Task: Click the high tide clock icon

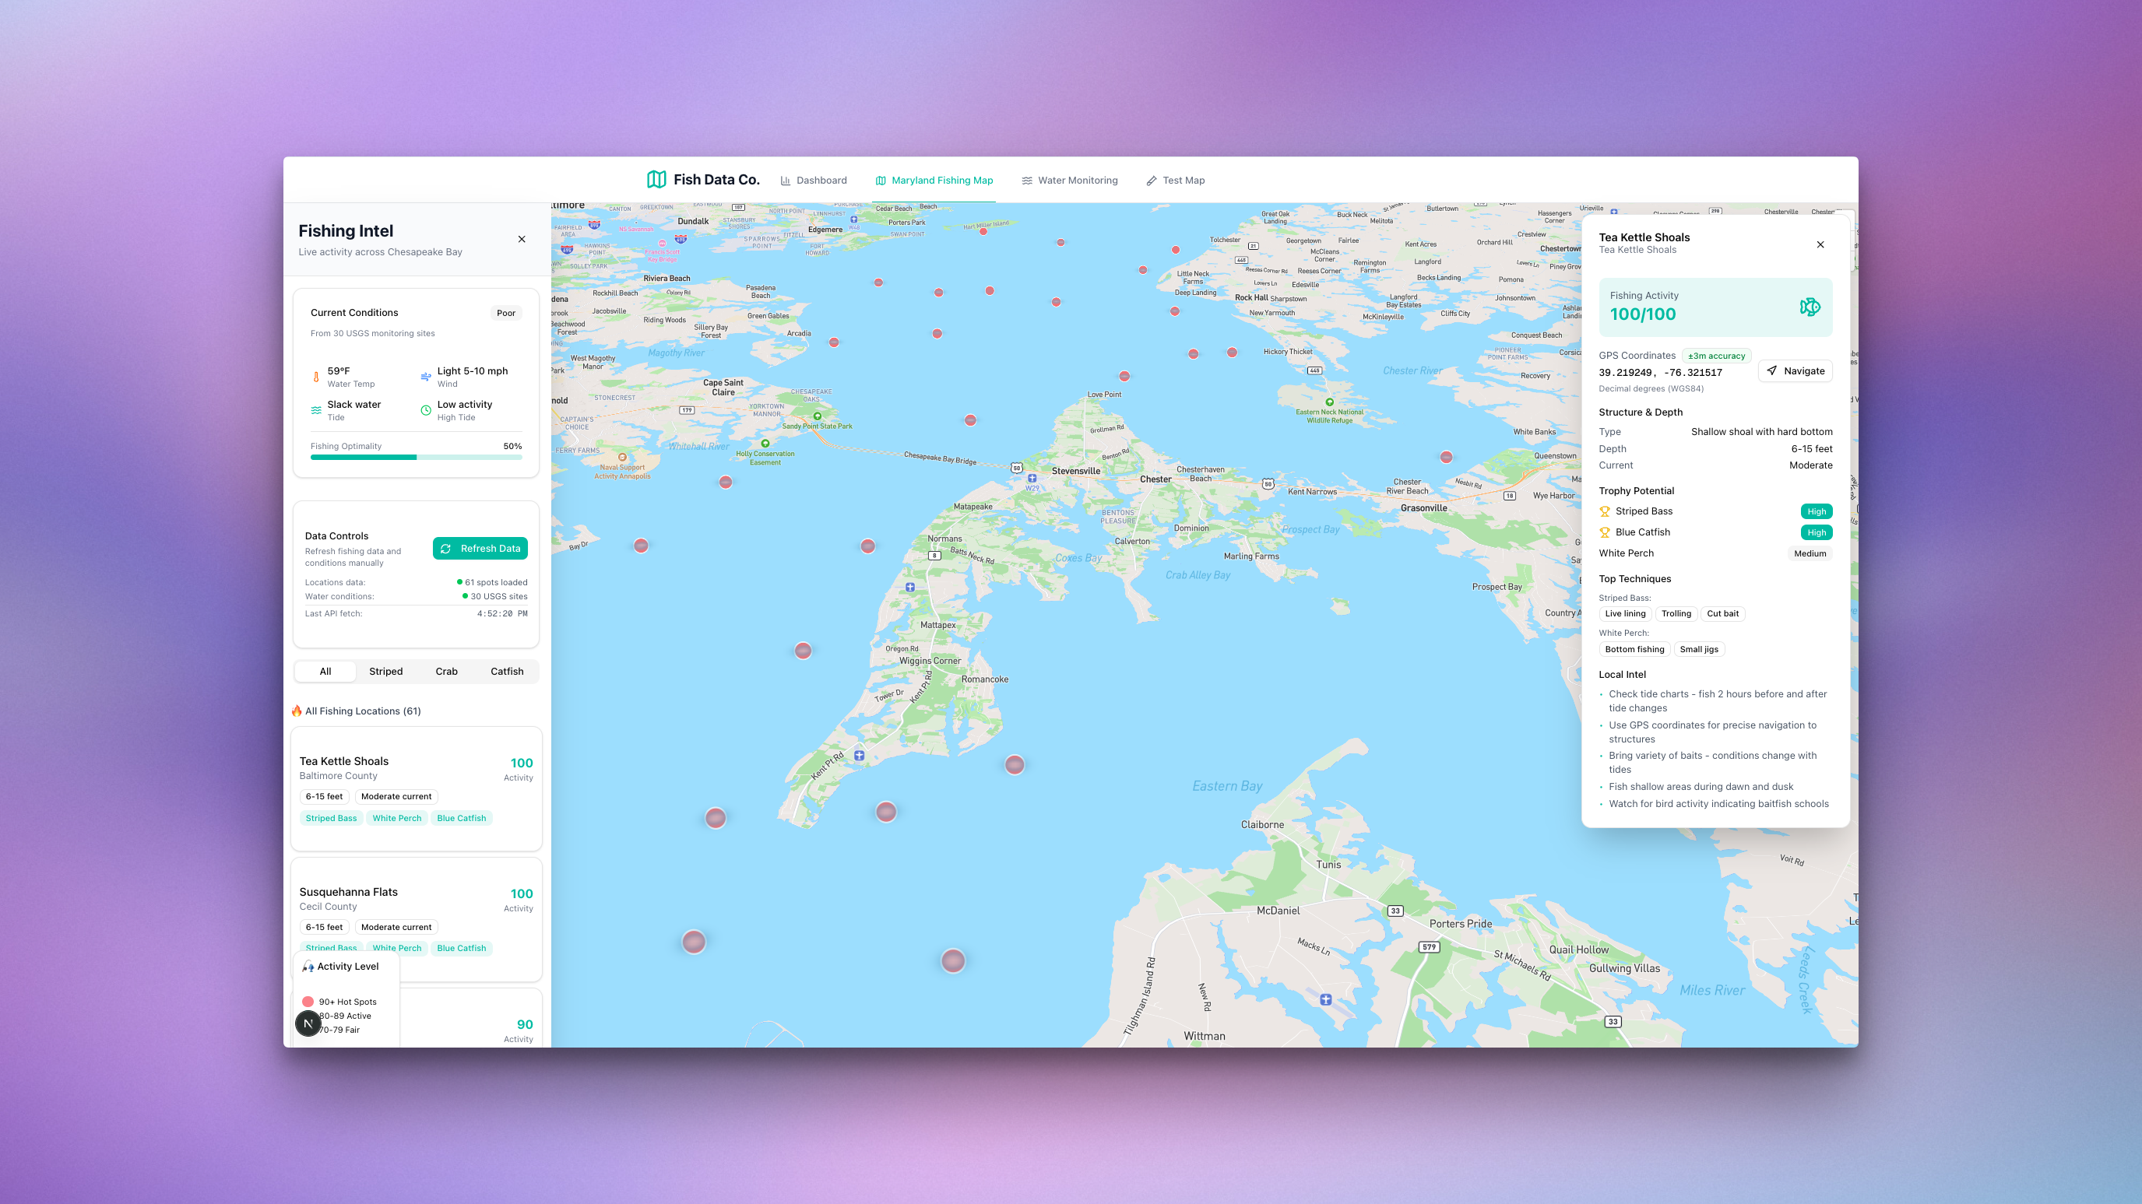Action: (426, 410)
